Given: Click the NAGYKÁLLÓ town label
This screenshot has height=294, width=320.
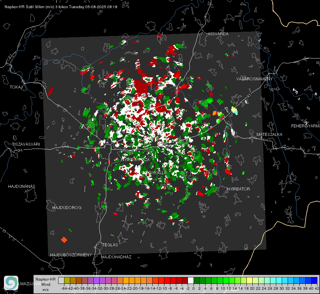Looking at the screenshot, I should (155, 172).
